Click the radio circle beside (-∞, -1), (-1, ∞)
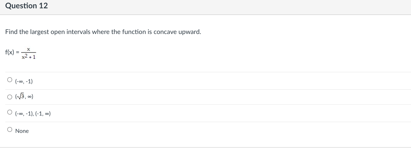The height and width of the screenshot is (150, 411). 10,112
